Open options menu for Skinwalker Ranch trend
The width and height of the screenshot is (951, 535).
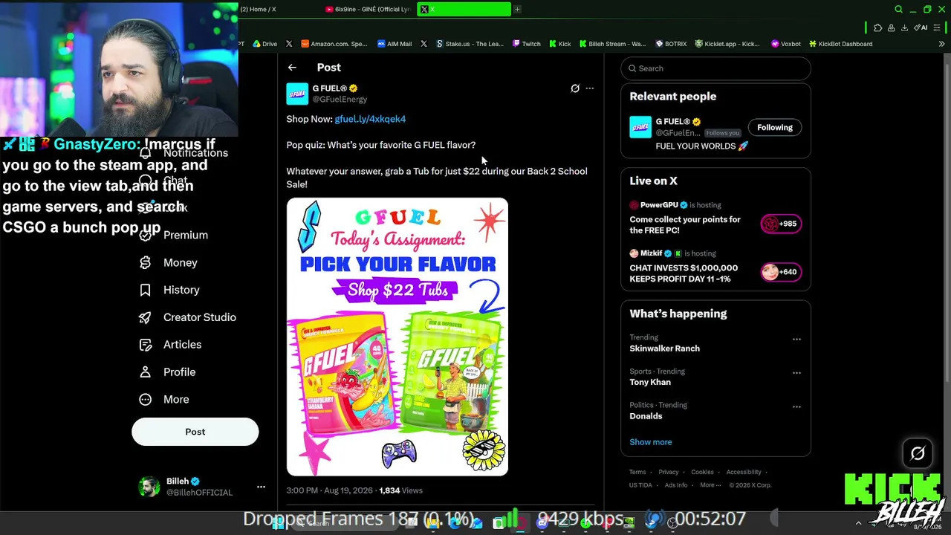coord(796,340)
